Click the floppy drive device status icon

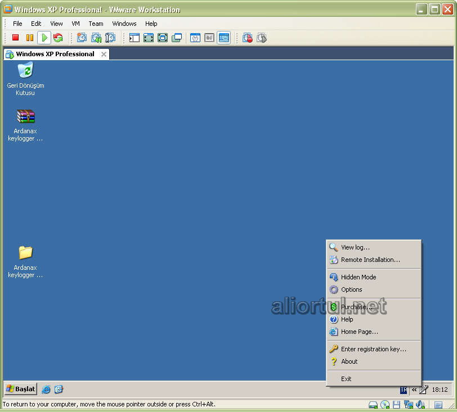pyautogui.click(x=396, y=405)
